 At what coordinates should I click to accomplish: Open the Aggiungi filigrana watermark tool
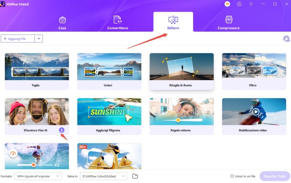(109, 116)
